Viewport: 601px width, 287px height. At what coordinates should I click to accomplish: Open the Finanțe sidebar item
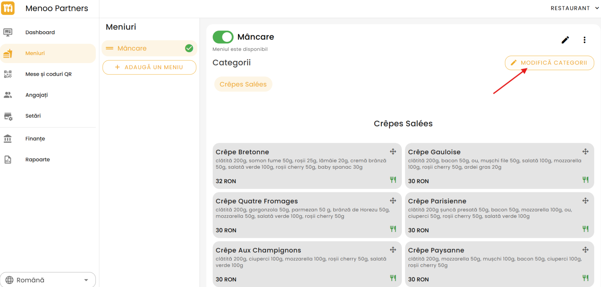tap(35, 139)
